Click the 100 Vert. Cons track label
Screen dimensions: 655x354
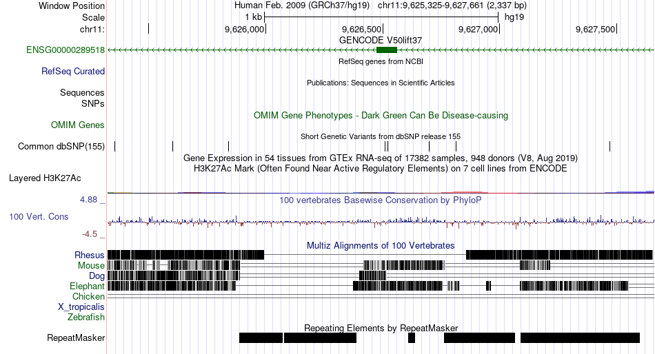[39, 217]
